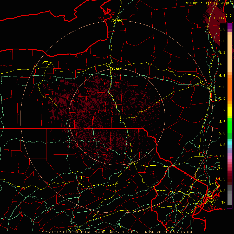Click the [PHAS] unit label
The height and width of the screenshot is (234, 234).
(220, 18)
